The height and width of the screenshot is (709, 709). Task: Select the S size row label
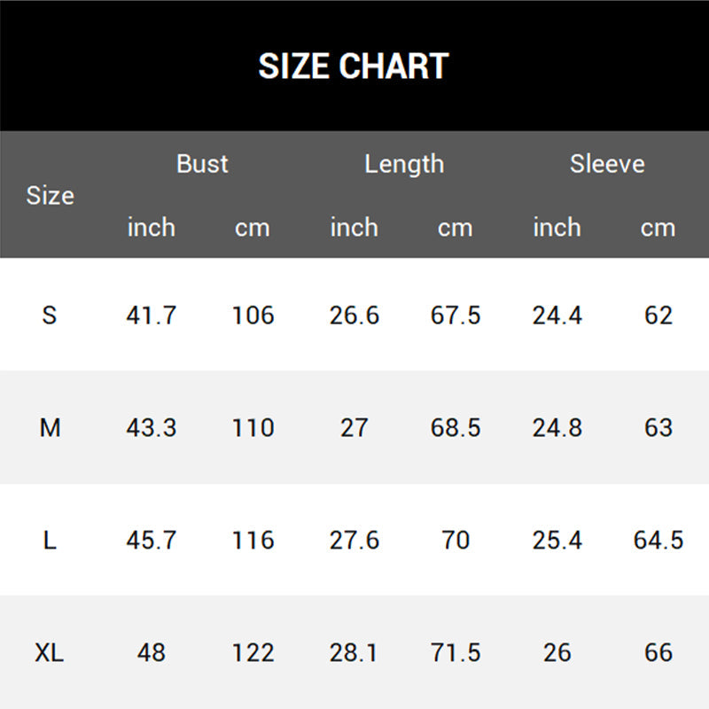tap(50, 315)
